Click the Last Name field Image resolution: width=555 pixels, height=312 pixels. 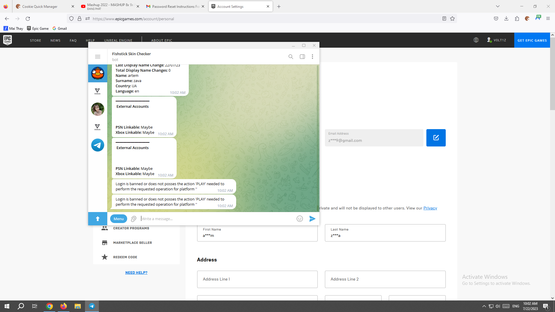tap(385, 233)
